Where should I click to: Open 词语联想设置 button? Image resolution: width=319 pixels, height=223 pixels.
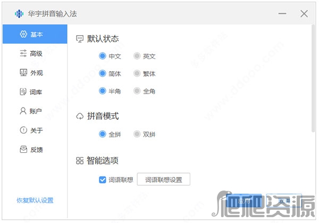(x=164, y=179)
